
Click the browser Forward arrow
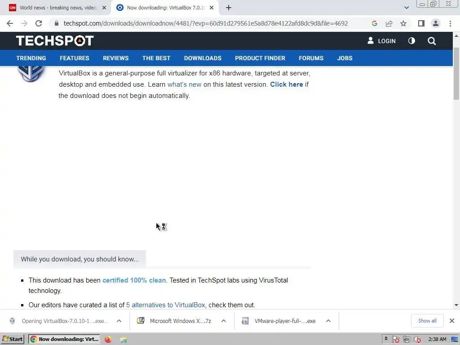coord(24,23)
